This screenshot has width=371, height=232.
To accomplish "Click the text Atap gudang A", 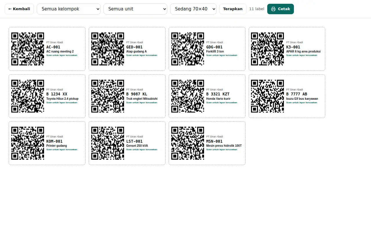I will tap(137, 52).
